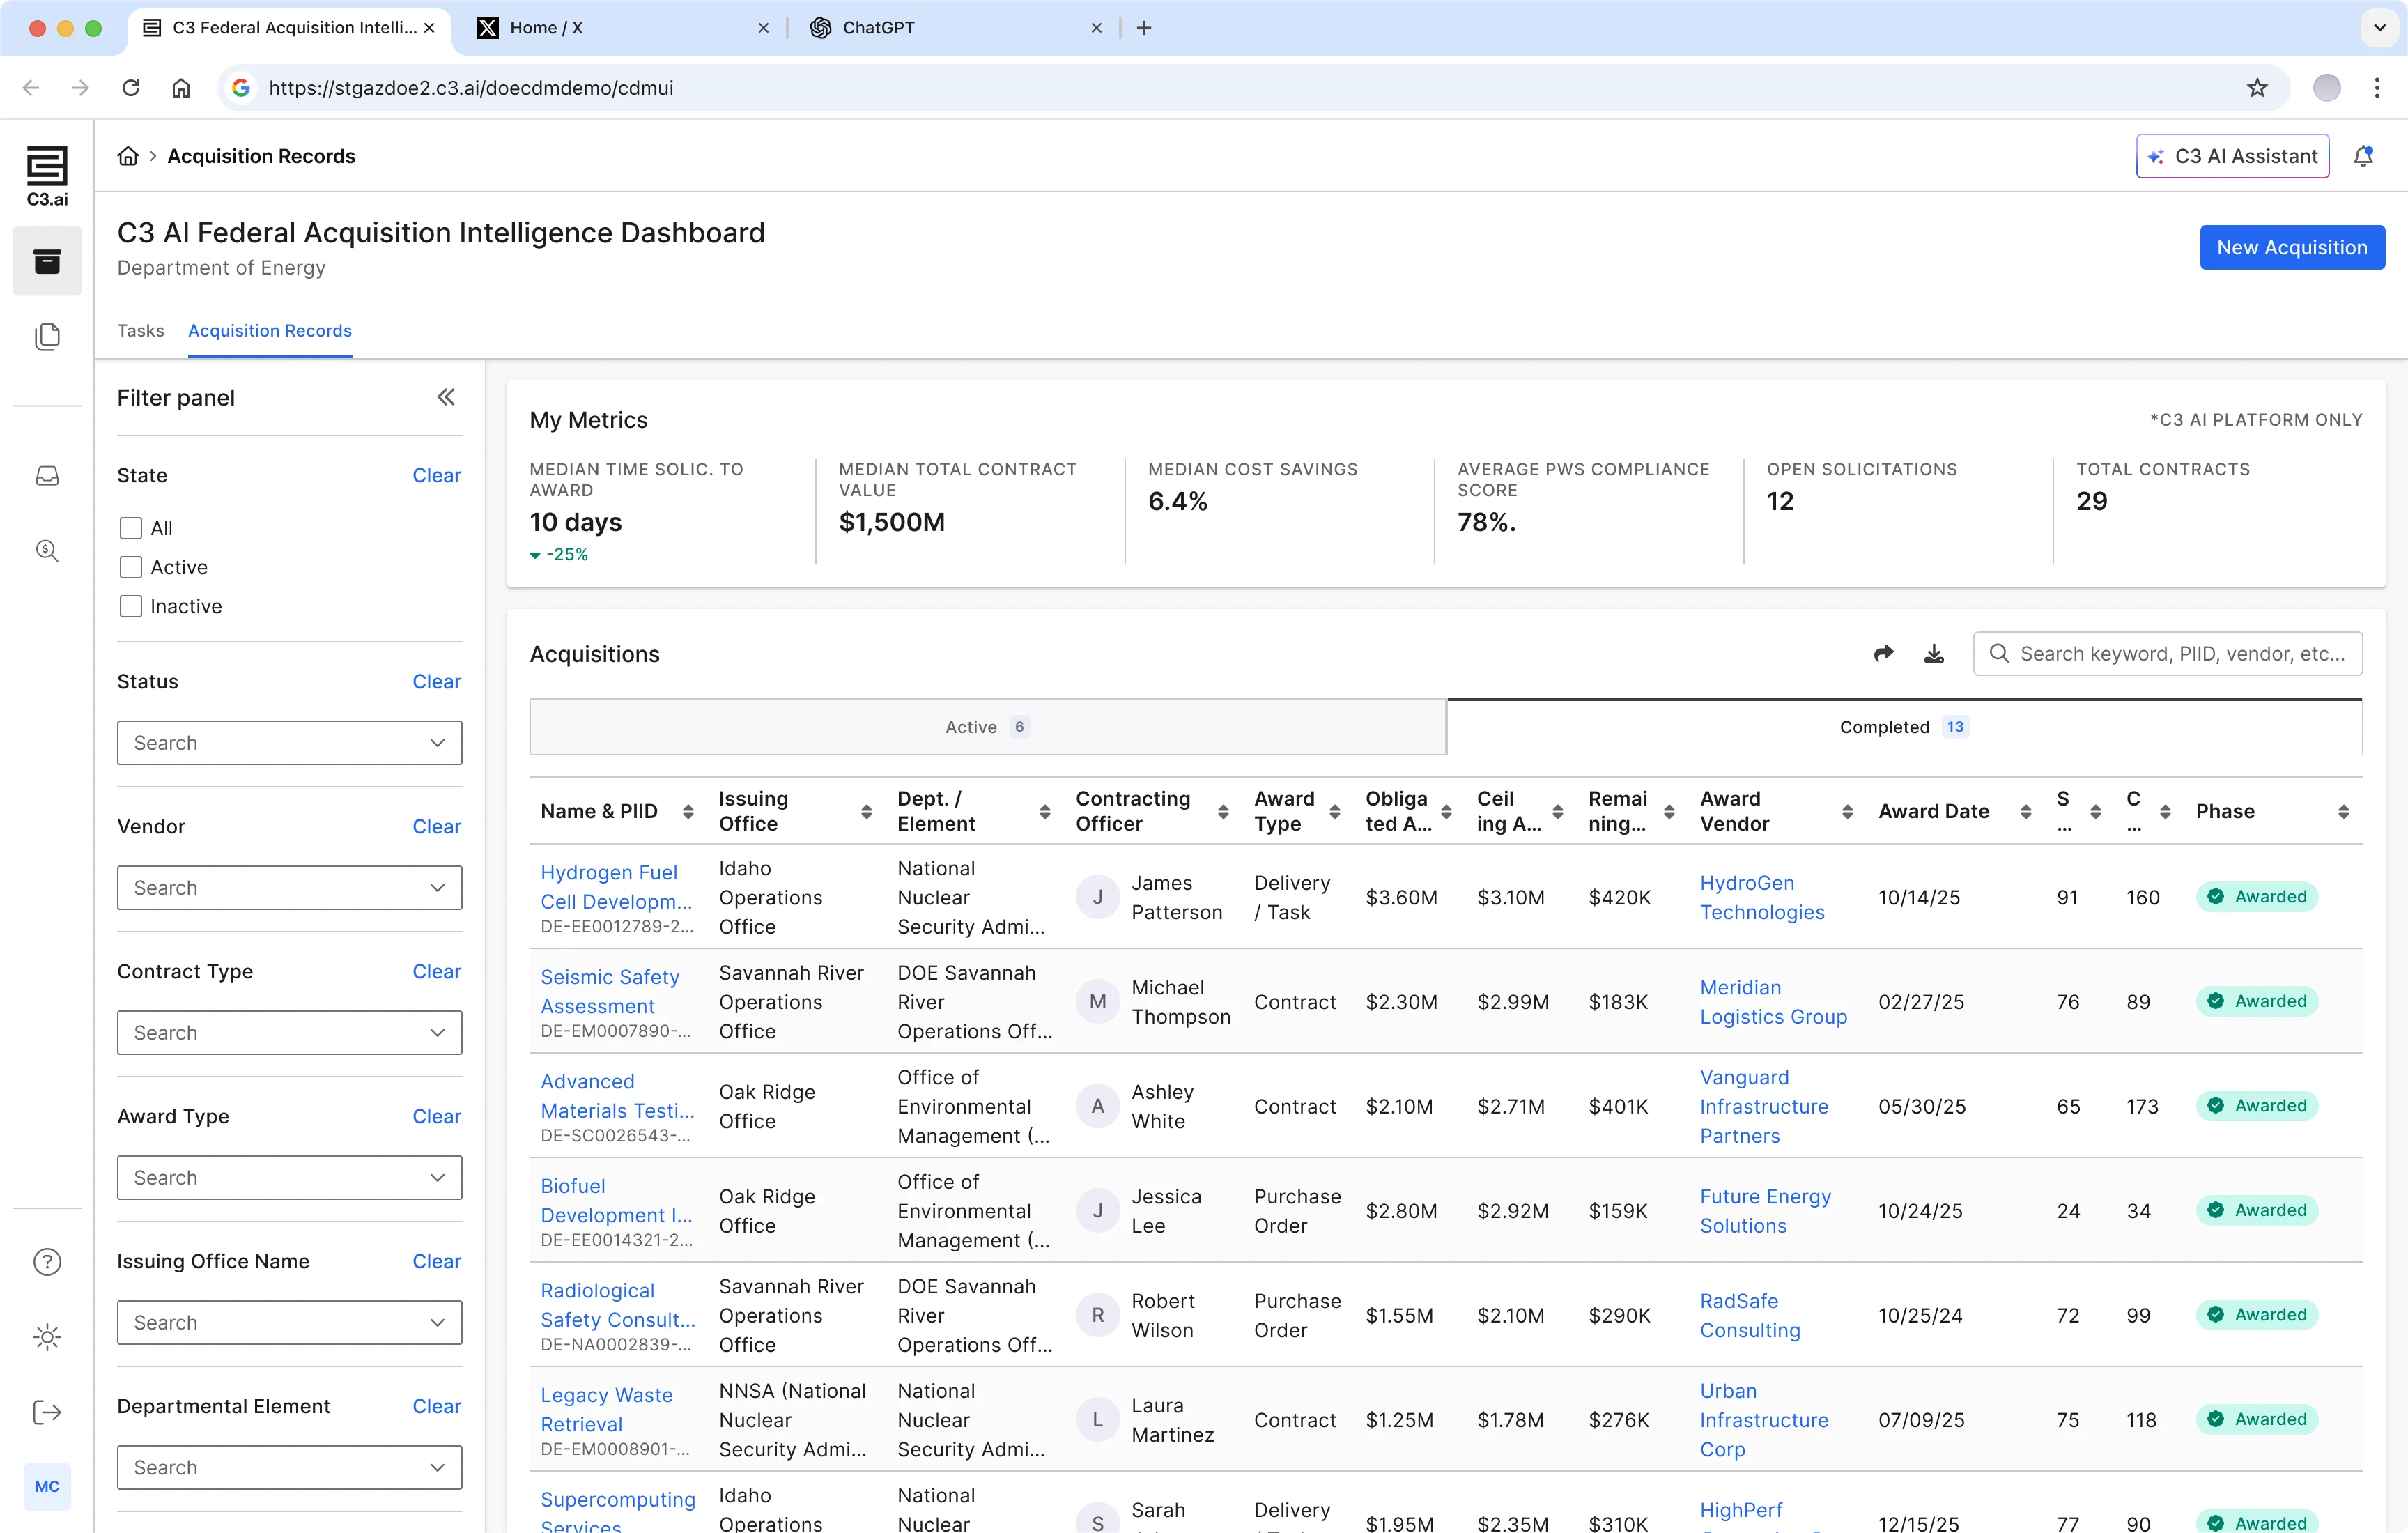Close the ChatGPT browser tab
This screenshot has height=1533, width=2408.
tap(1096, 28)
